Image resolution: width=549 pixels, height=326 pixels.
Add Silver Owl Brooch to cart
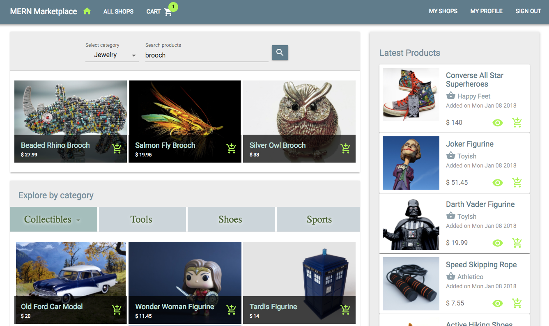click(345, 149)
